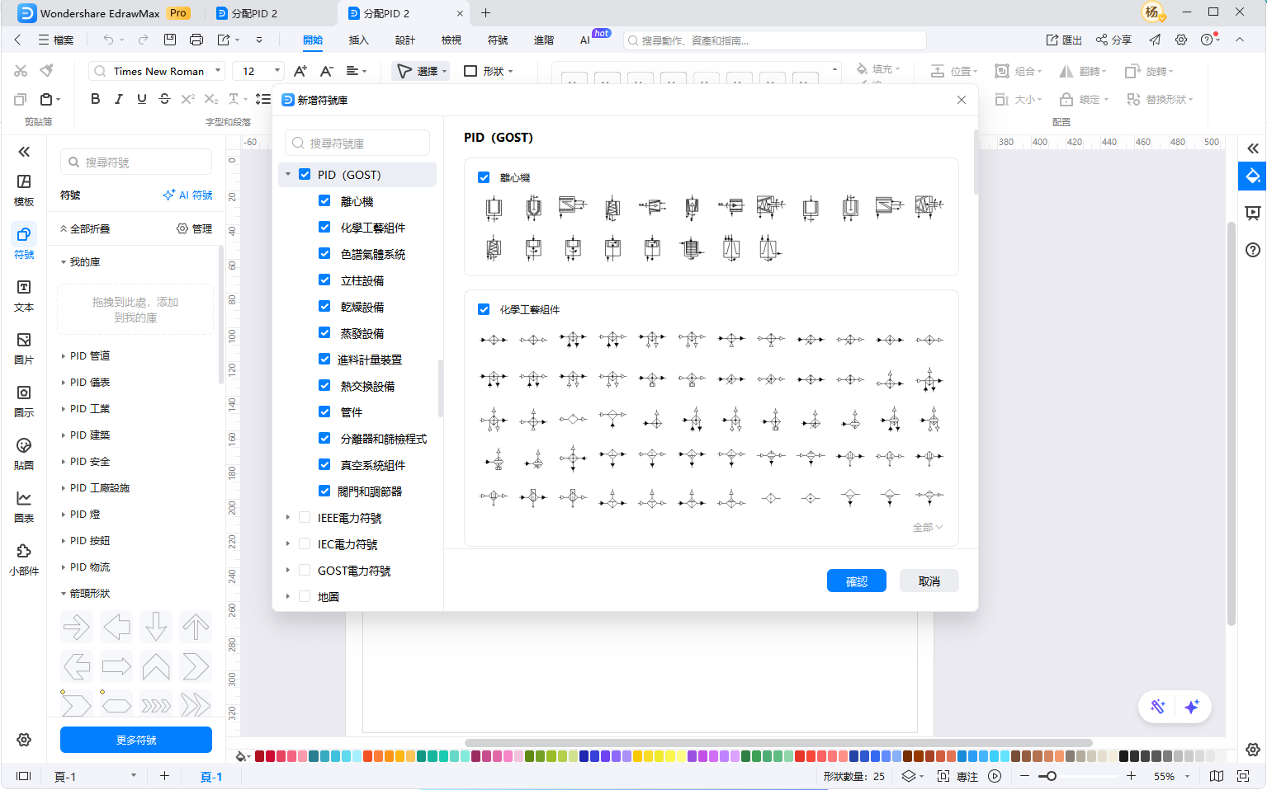Pick the first red color swatch in the palette

(x=260, y=756)
